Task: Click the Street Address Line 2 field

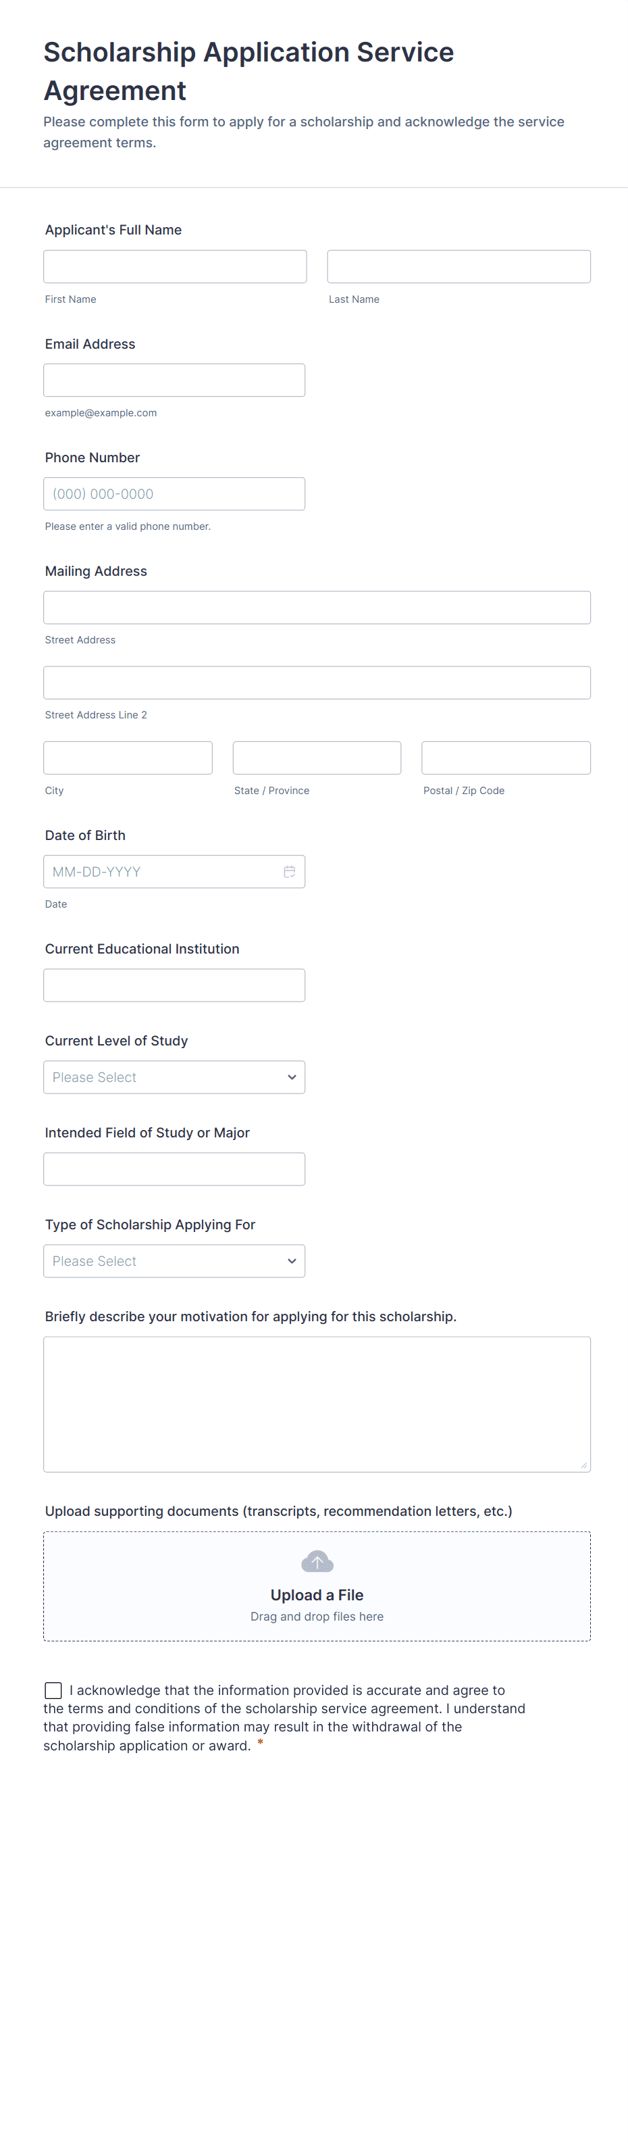Action: click(317, 683)
